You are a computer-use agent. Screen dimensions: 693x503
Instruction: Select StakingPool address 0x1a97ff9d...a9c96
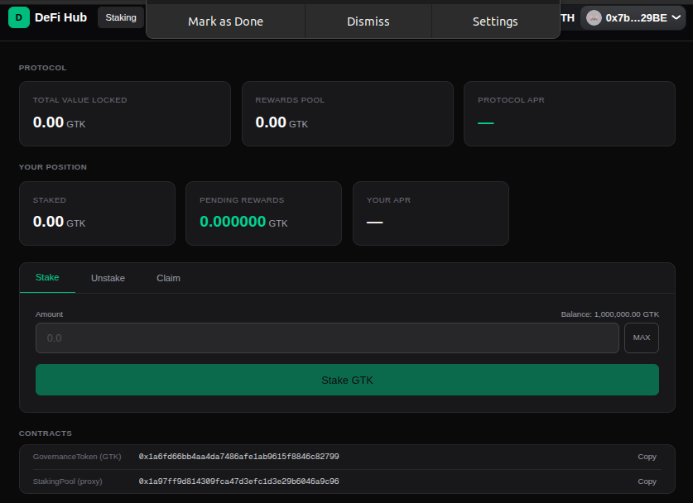coord(238,481)
